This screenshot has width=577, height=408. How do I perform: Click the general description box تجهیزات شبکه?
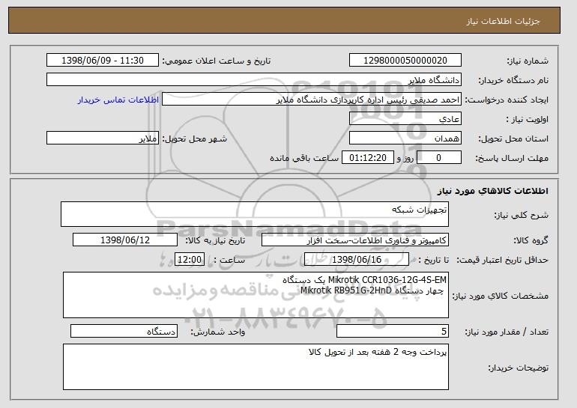tap(255, 214)
